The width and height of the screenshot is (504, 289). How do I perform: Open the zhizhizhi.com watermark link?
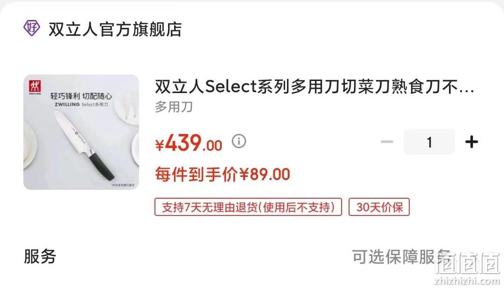click(467, 281)
